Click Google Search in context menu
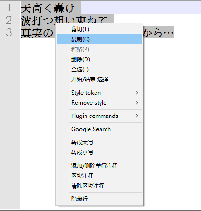 pos(99,129)
